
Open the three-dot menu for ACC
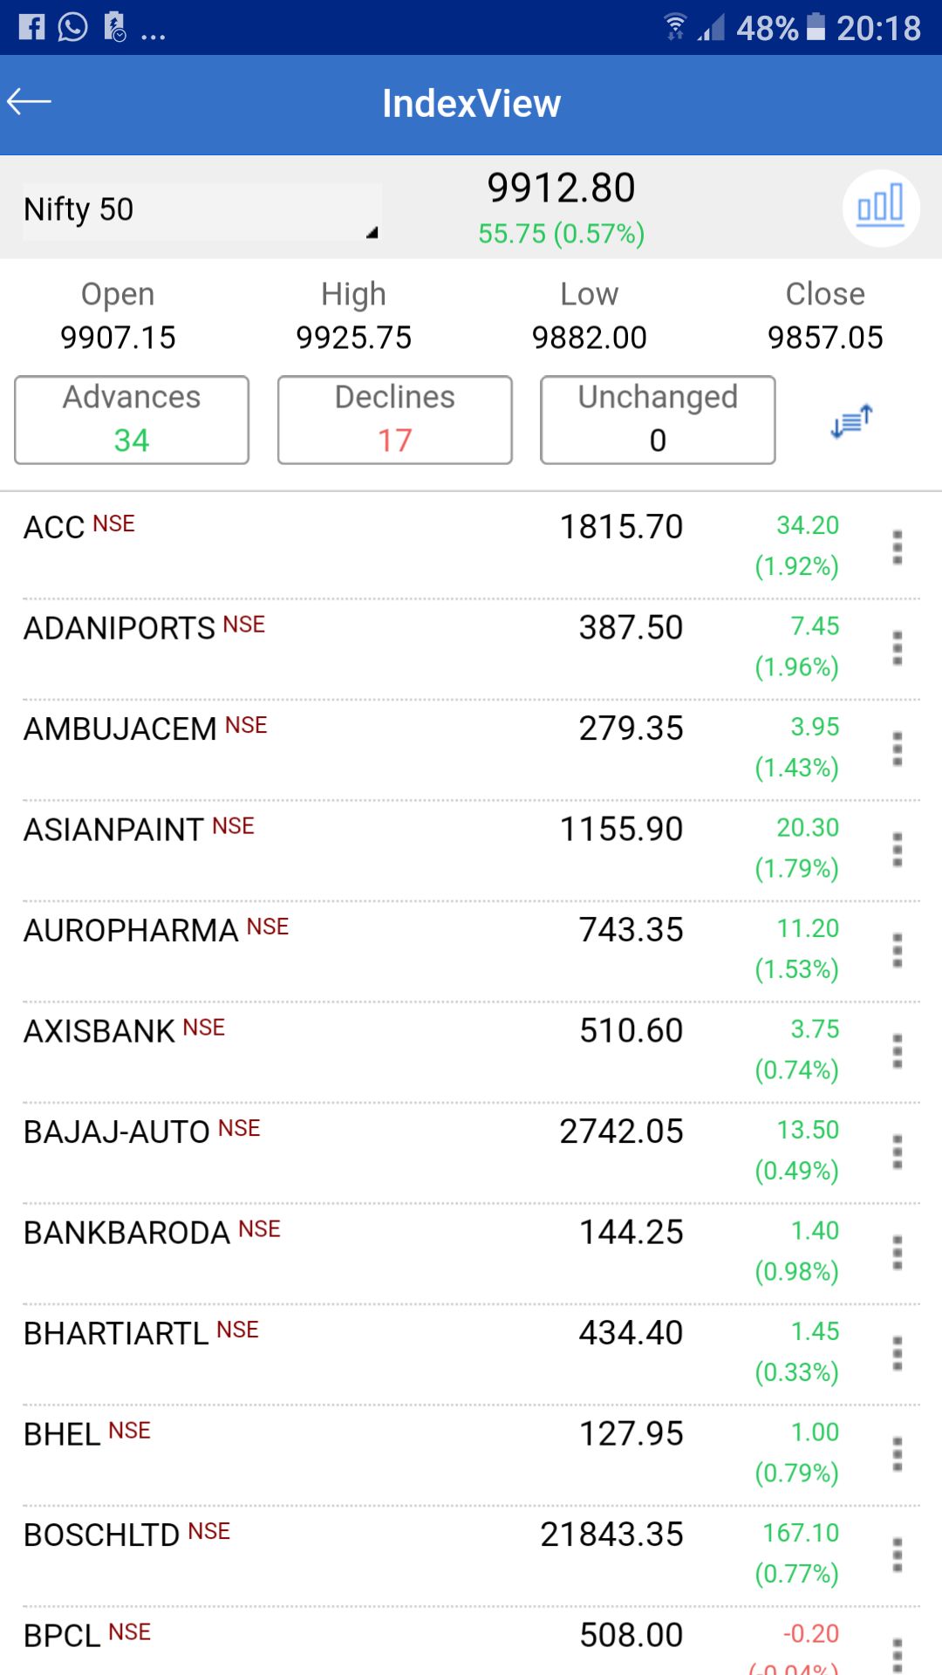(x=897, y=547)
